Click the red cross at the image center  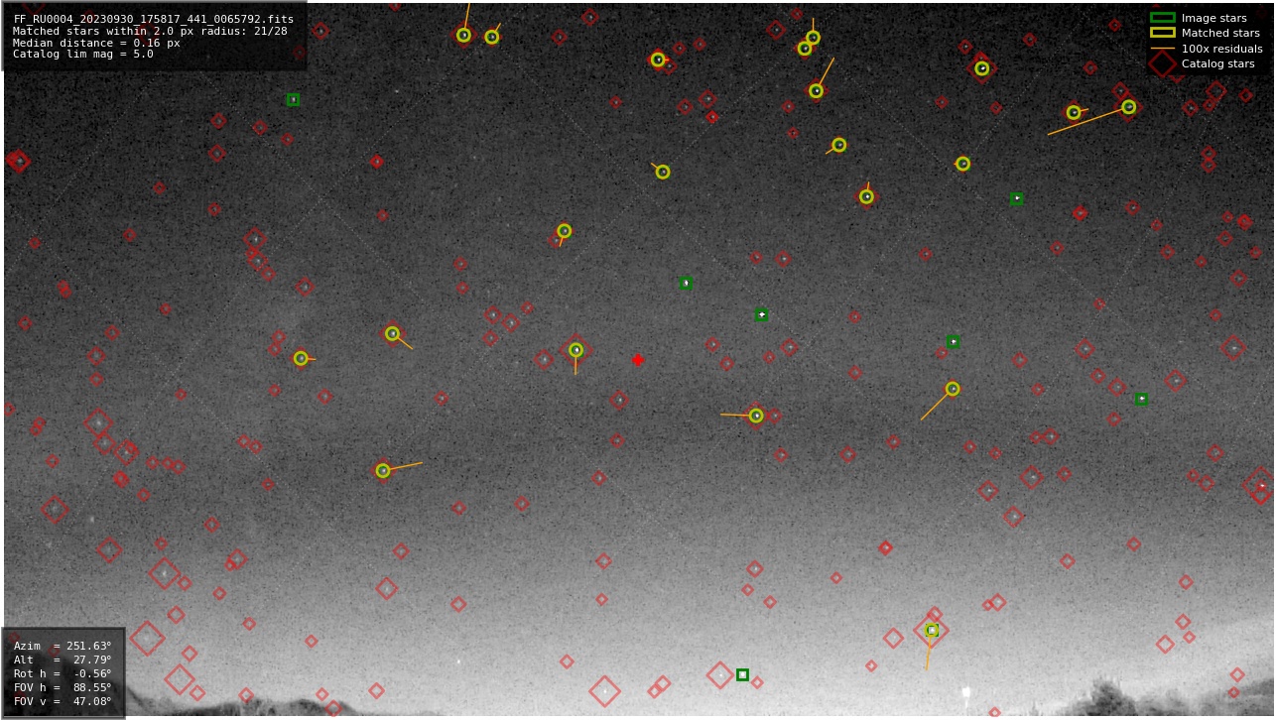(638, 360)
